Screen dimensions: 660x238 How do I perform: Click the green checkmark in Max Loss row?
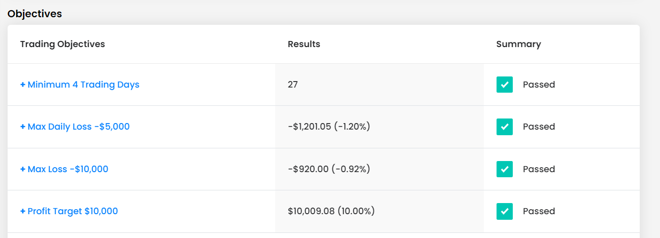[505, 169]
